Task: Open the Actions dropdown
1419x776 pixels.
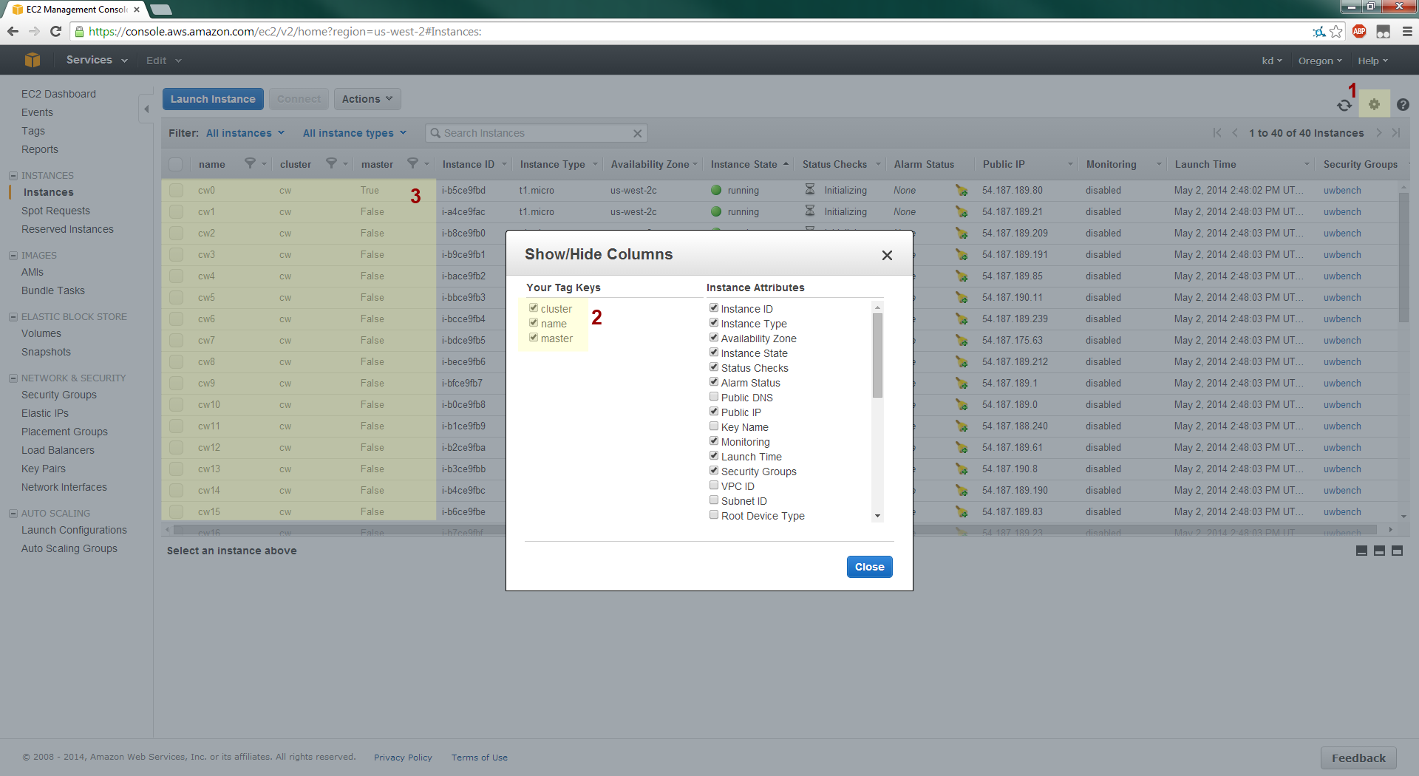Action: pyautogui.click(x=367, y=99)
